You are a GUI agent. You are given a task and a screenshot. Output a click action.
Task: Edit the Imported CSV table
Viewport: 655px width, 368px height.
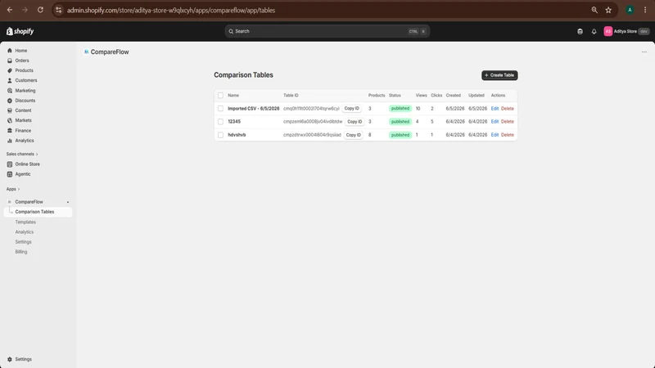click(x=495, y=109)
